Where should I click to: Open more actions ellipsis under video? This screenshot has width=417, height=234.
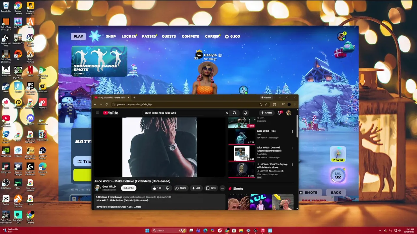click(223, 188)
